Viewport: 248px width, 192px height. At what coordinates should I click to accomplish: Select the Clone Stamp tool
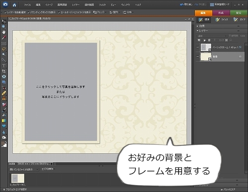click(3, 99)
